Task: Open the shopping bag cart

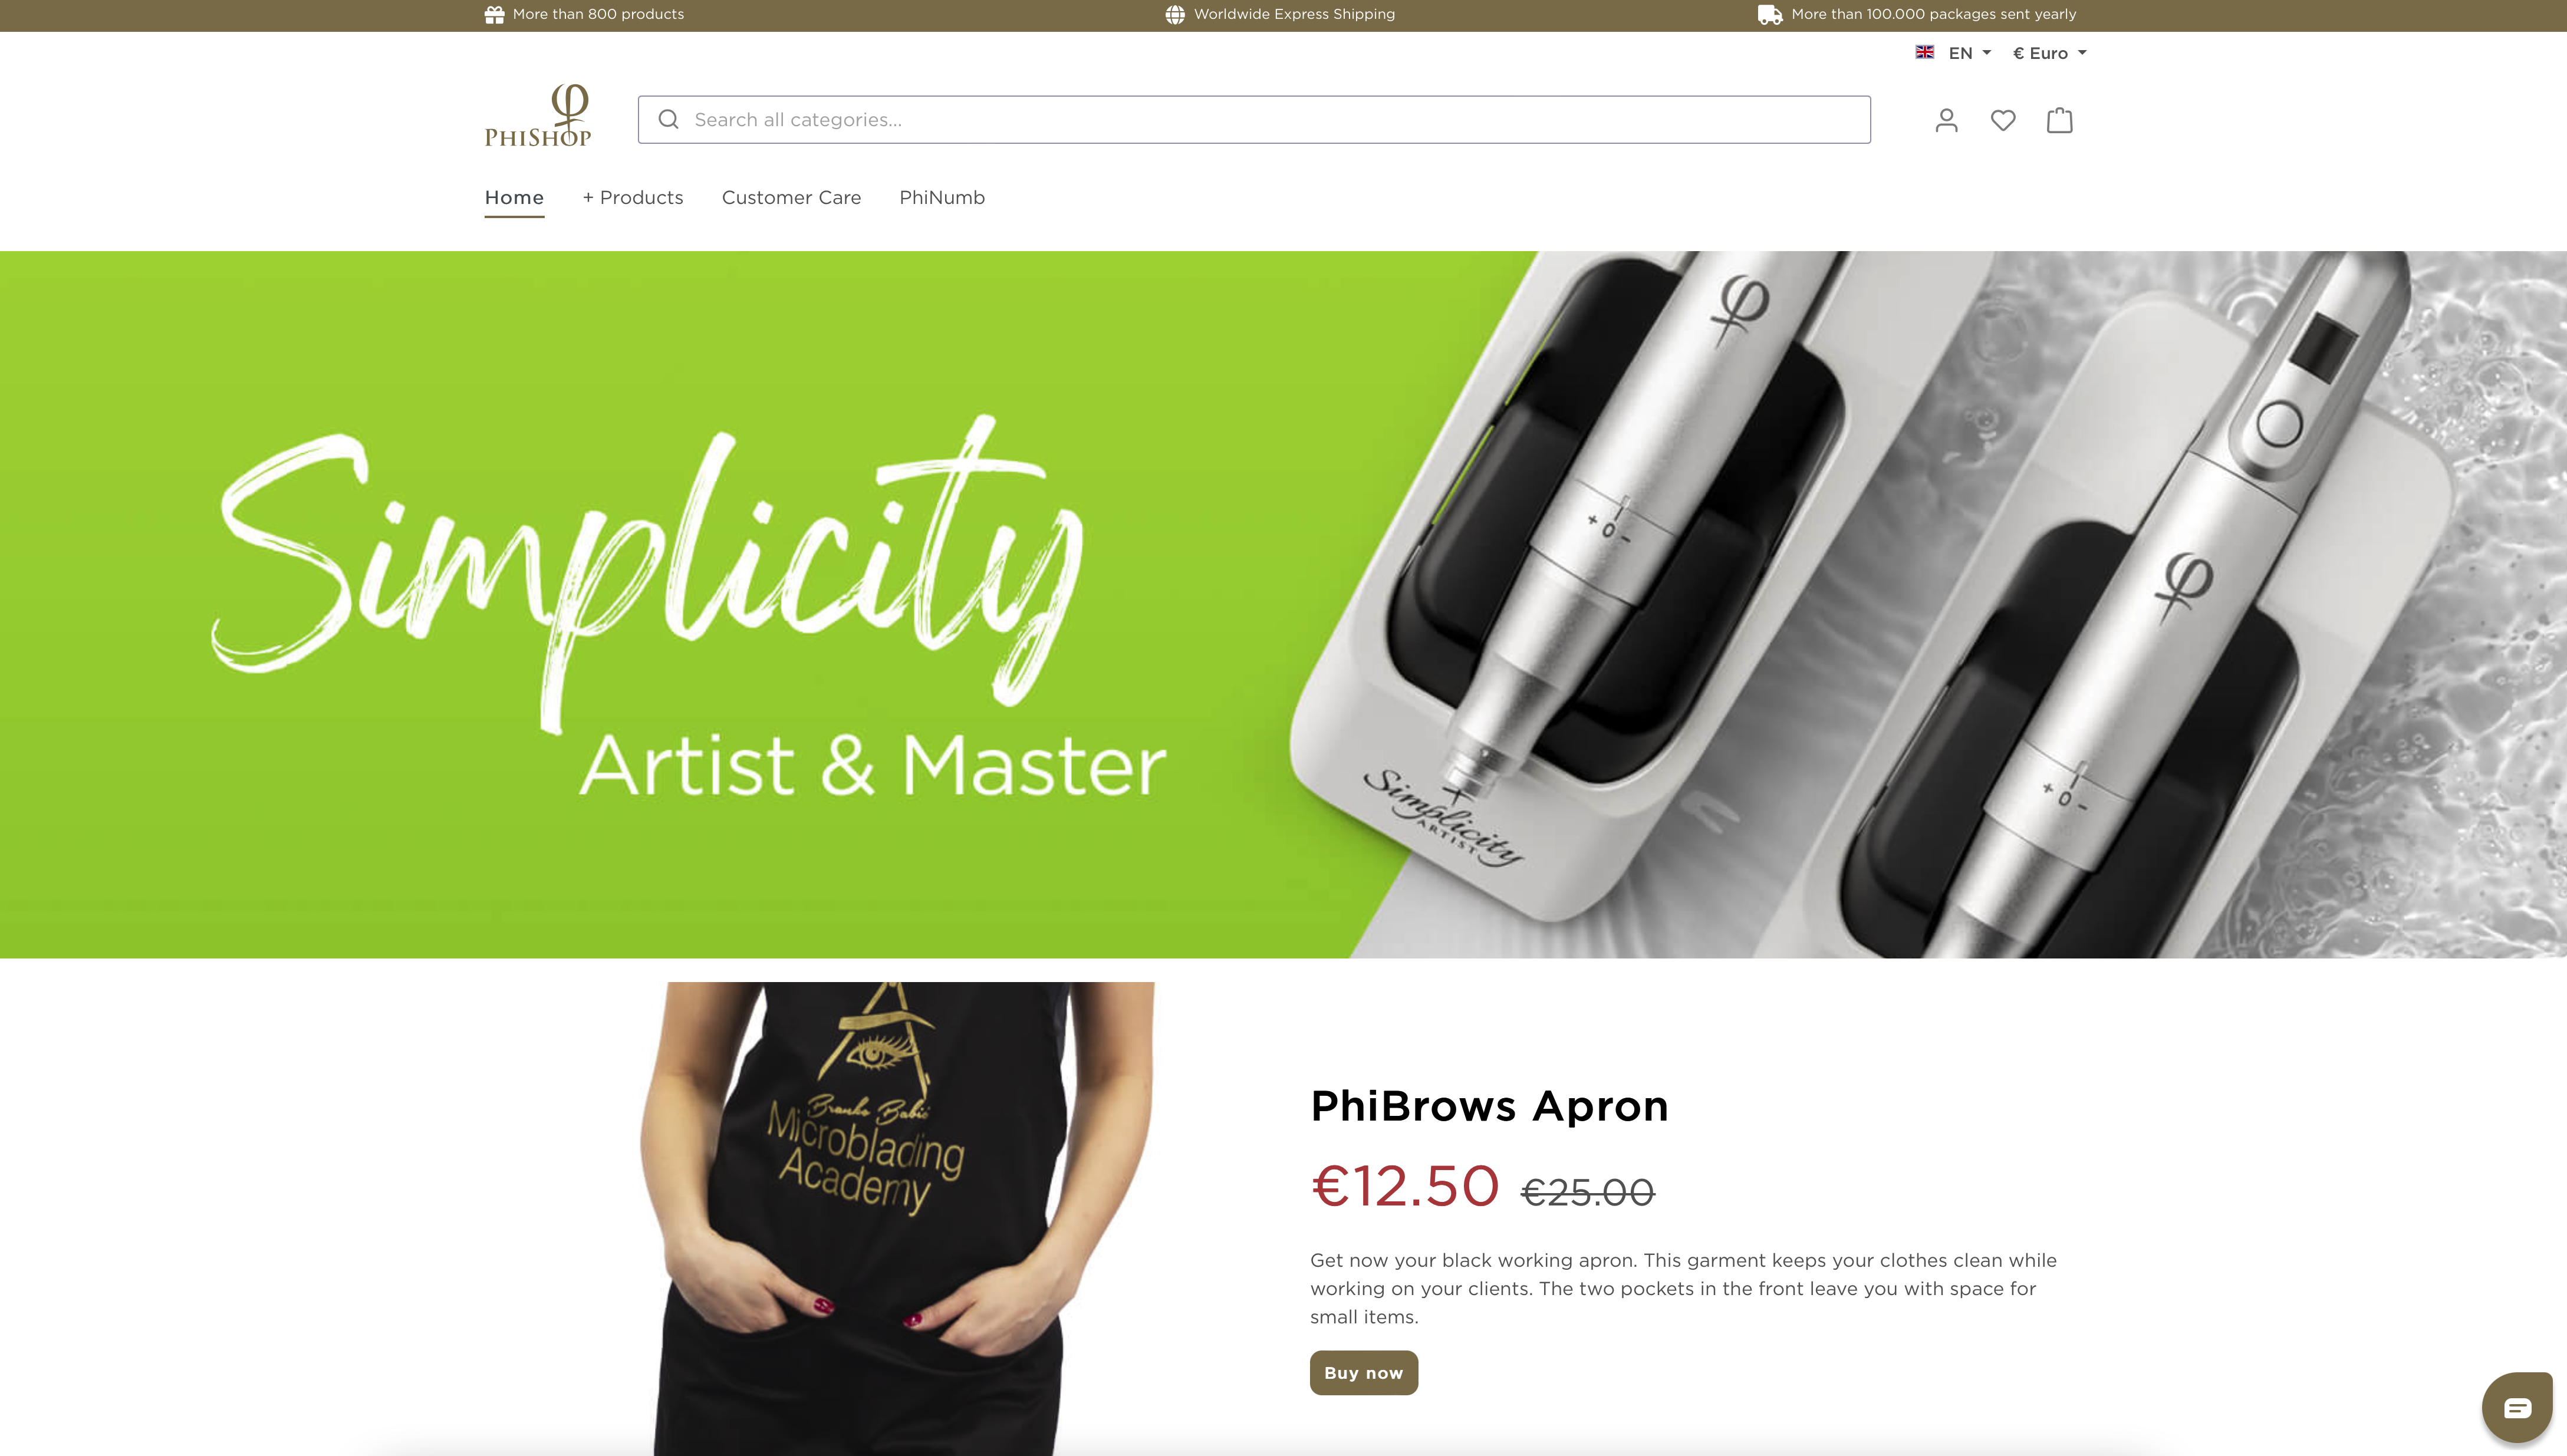Action: click(x=2060, y=120)
